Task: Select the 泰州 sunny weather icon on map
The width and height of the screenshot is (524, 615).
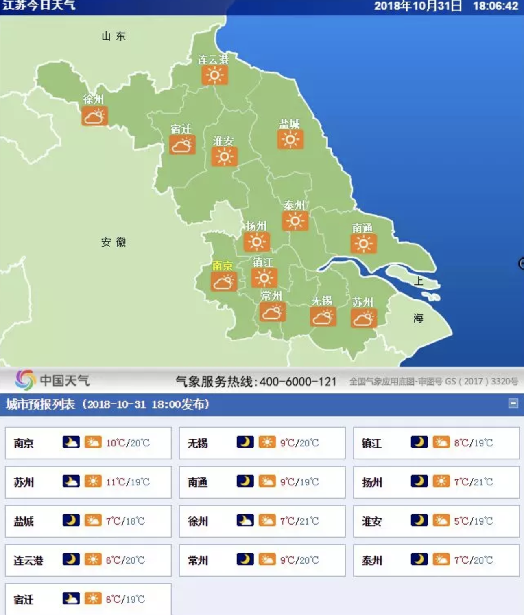Action: click(x=295, y=221)
